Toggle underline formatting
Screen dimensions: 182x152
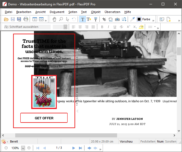pyautogui.click(x=115, y=27)
